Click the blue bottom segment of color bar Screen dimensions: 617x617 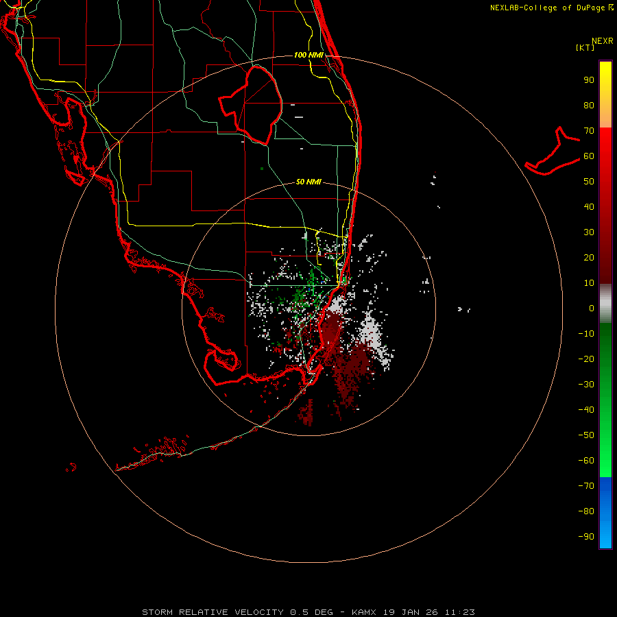(x=605, y=513)
